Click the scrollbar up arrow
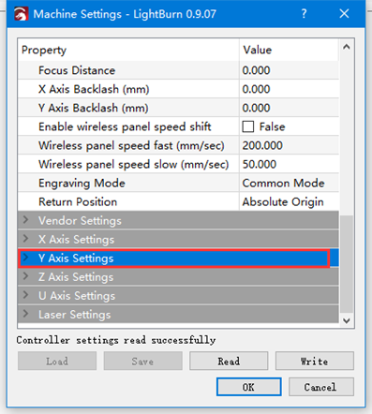Image resolution: width=372 pixels, height=414 pixels. click(347, 47)
